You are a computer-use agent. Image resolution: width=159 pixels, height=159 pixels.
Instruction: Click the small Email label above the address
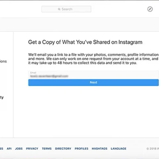[x=33, y=73]
